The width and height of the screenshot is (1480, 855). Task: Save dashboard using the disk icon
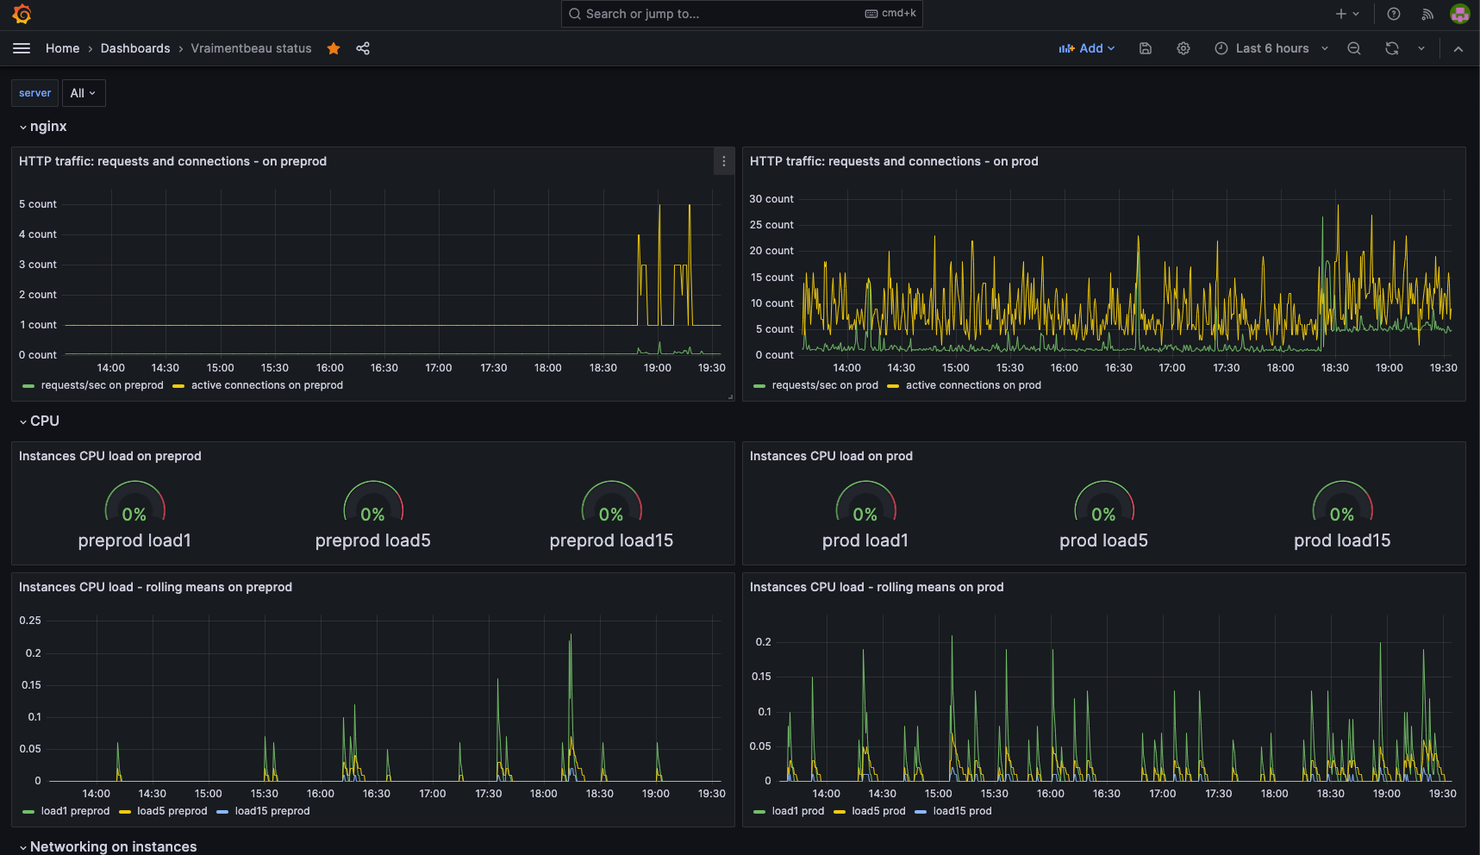[1146, 48]
